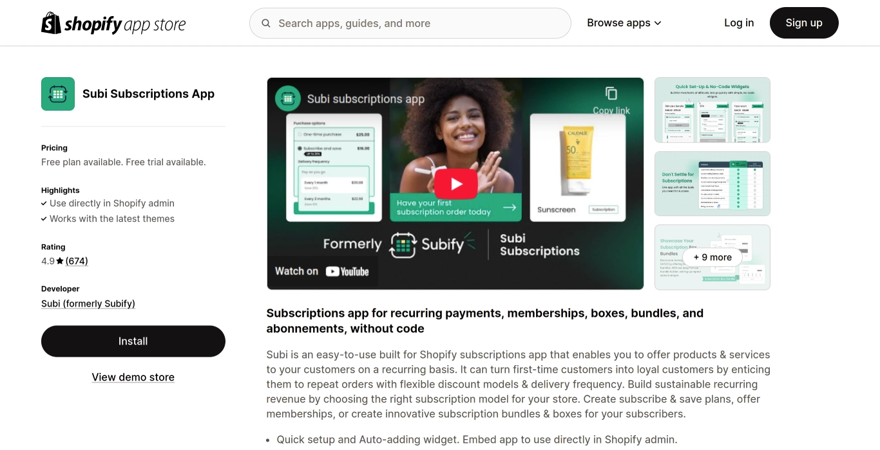This screenshot has width=880, height=450.
Task: Open the 674 reviews link
Action: (77, 261)
